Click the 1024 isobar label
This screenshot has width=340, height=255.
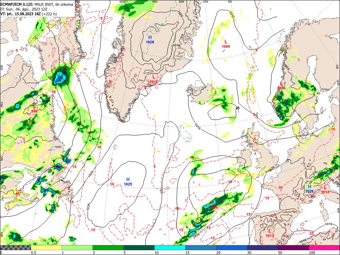pos(88,207)
